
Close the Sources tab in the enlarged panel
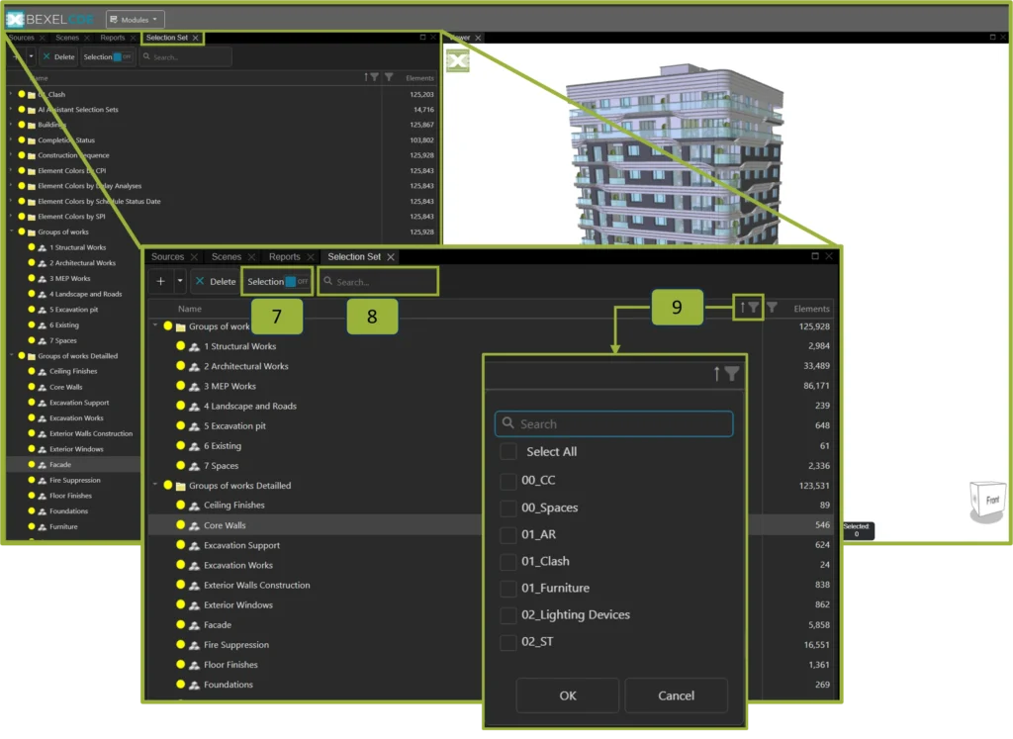coord(194,257)
